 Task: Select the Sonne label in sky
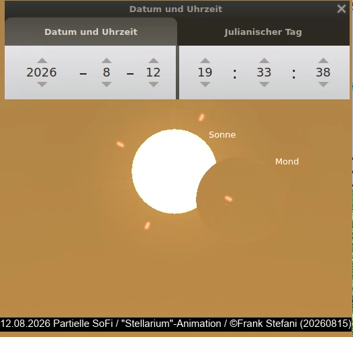click(x=222, y=135)
